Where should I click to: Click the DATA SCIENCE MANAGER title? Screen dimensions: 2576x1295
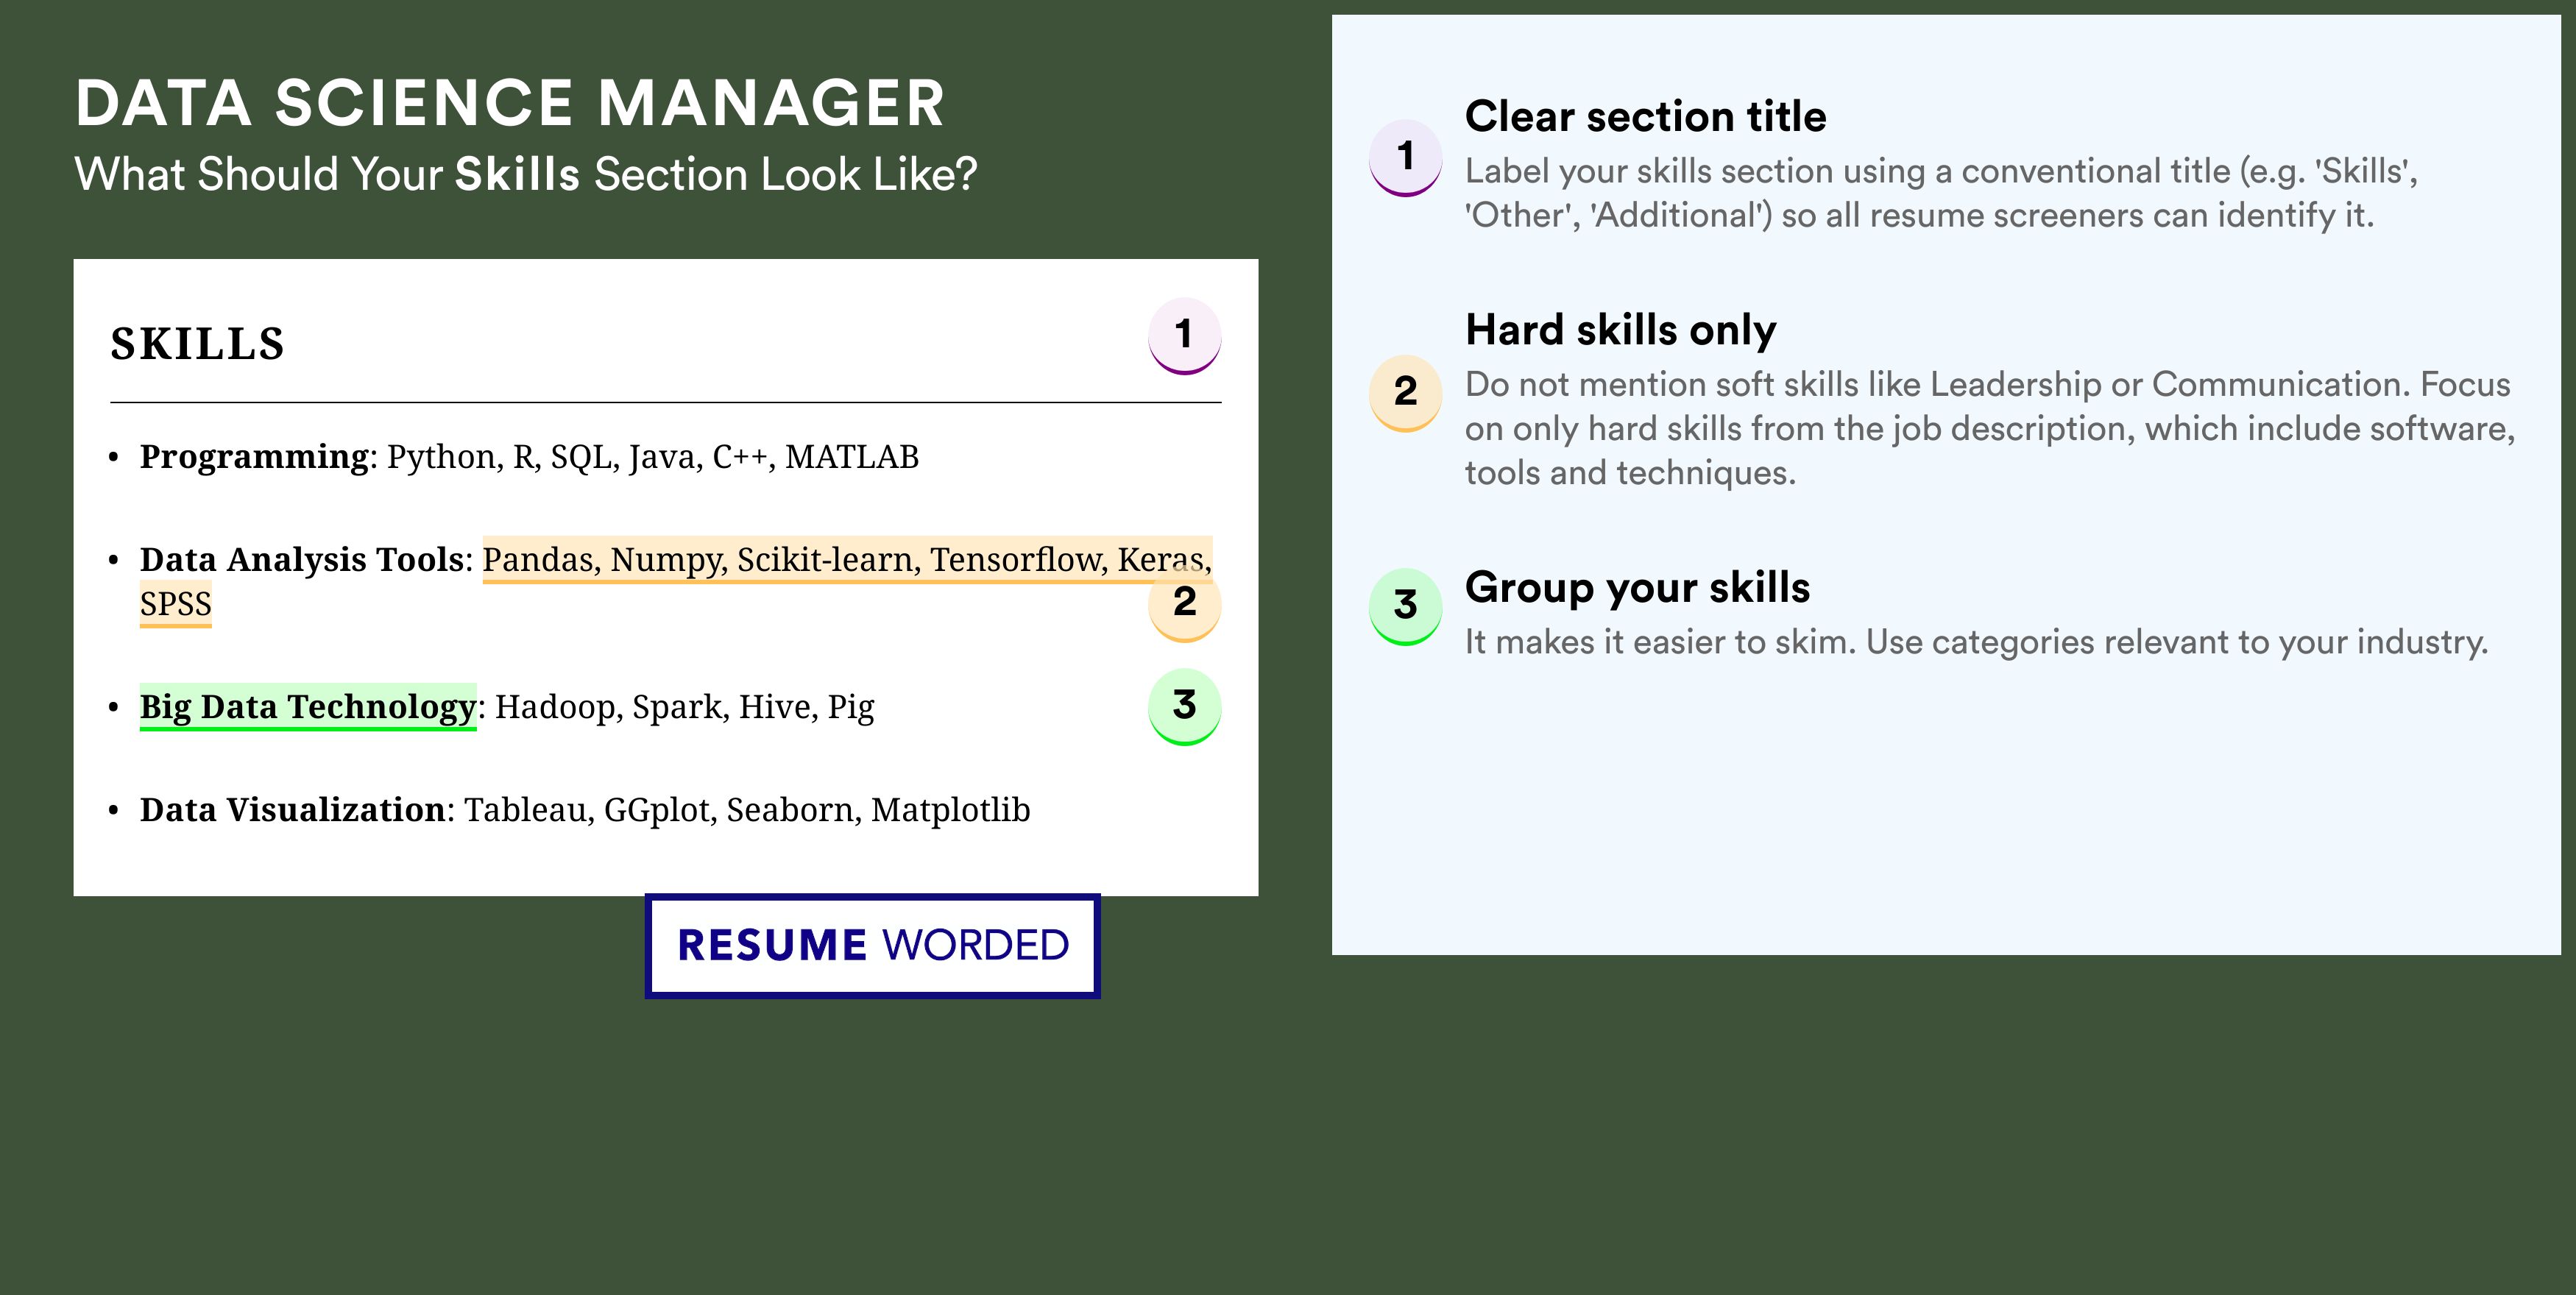click(x=510, y=103)
